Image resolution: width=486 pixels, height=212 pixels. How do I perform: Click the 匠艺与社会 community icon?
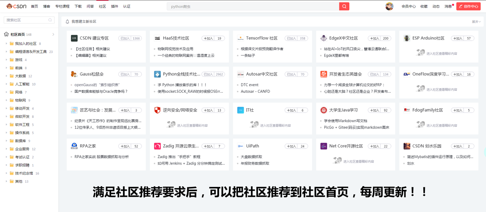74,110
